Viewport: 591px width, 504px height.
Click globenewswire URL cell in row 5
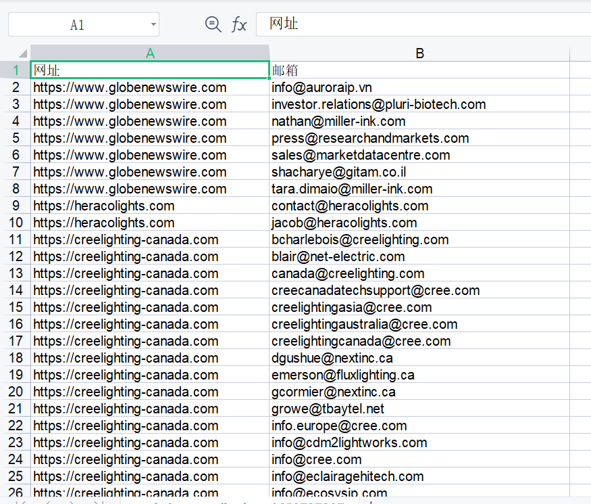tap(150, 138)
